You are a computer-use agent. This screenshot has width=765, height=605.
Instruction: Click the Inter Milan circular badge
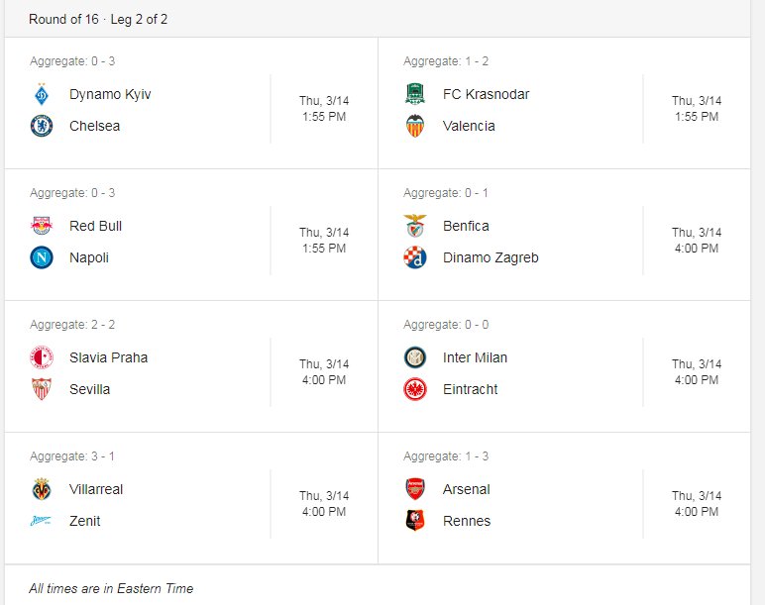click(414, 357)
